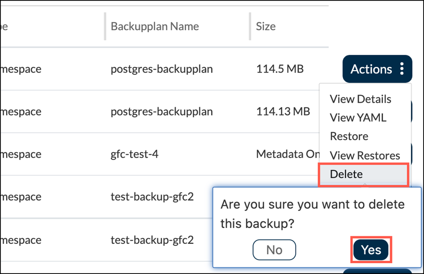424x274 pixels.
Task: Open the Actions dropdown button
Action: point(372,69)
